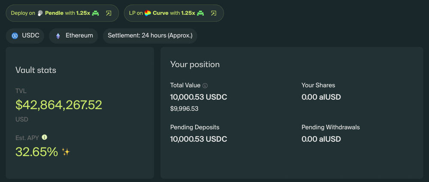Click the sparkle icon beside 32.65%
Viewport: 429px width, 182px height.
point(66,152)
